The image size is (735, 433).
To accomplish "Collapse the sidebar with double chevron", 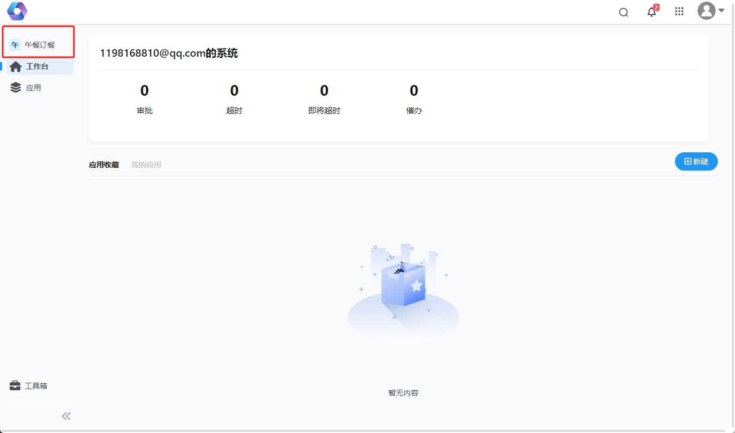I will 66,416.
